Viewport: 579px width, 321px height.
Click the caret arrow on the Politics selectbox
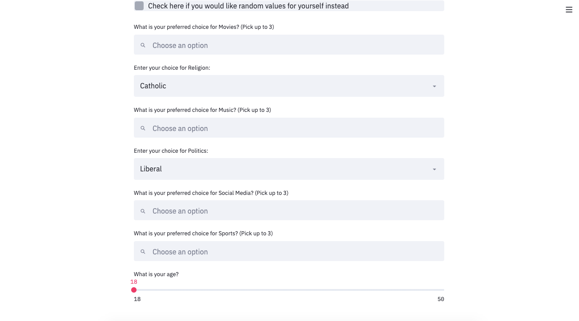(x=434, y=169)
